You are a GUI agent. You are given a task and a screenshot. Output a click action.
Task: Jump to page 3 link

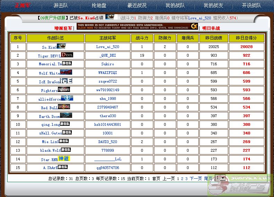click(186, 179)
